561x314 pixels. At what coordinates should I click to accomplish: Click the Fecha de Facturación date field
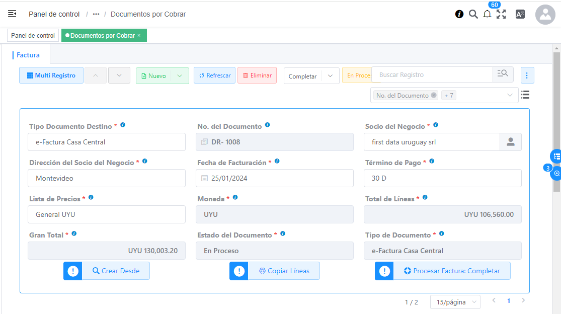click(x=267, y=178)
